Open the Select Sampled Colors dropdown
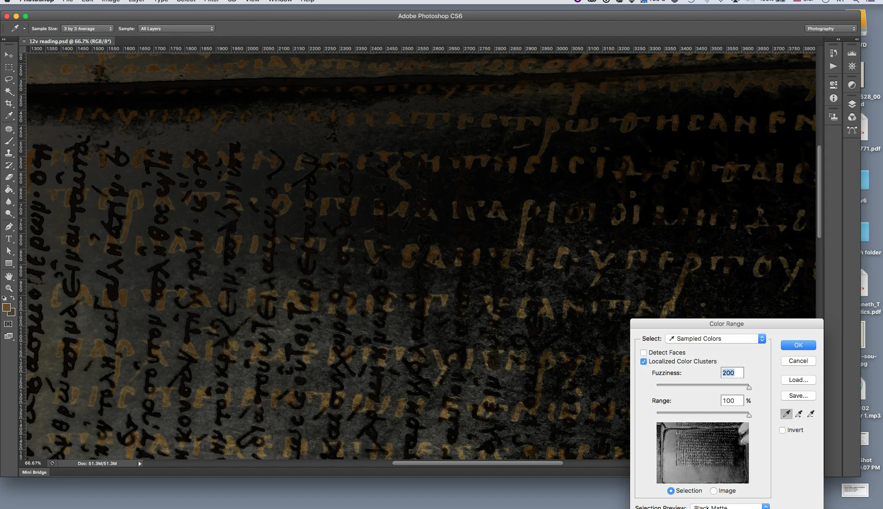 coord(715,339)
